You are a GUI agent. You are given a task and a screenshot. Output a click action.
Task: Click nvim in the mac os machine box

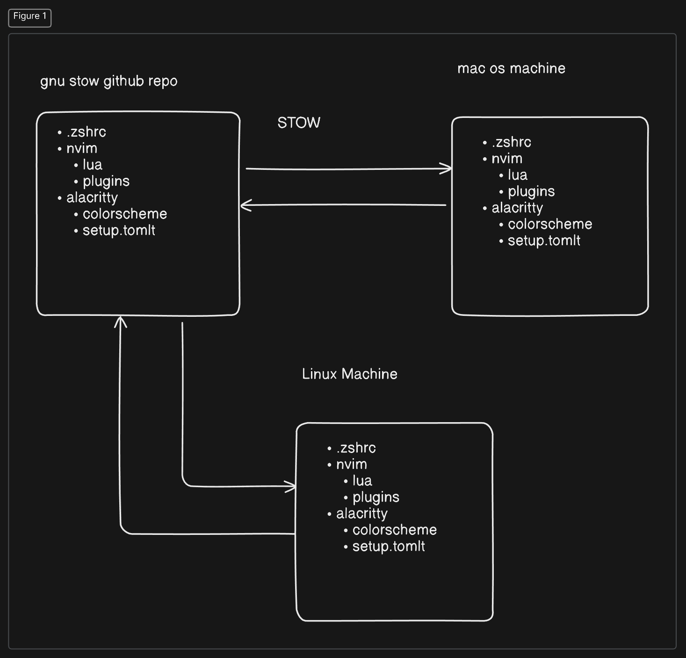[507, 159]
